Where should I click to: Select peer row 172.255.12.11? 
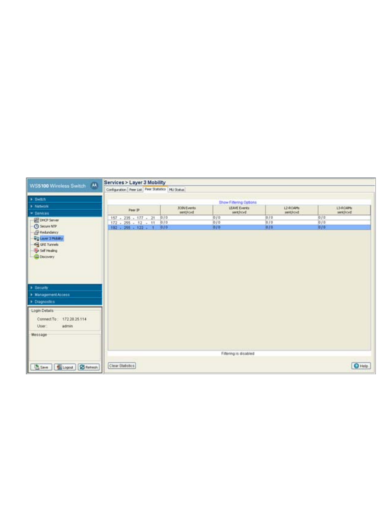point(239,222)
